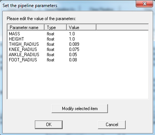Select the HEIGHT parameter row
155x135 pixels.
click(x=16, y=39)
